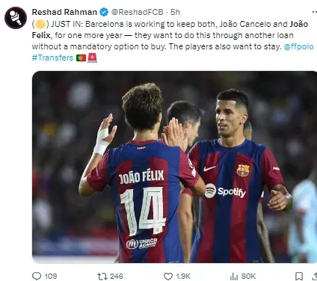Open the tweet via the 5h timestamp

click(175, 12)
